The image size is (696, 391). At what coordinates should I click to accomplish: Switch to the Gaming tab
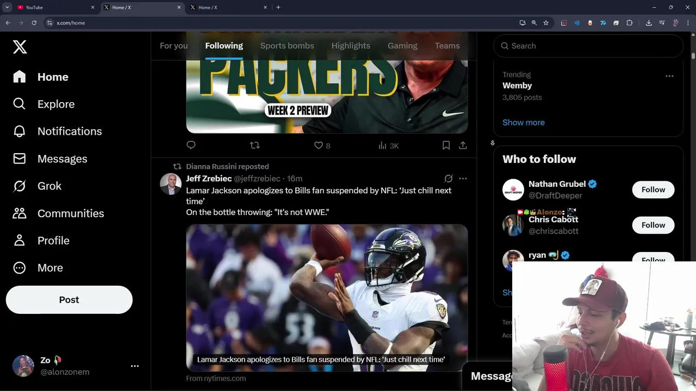tap(402, 46)
